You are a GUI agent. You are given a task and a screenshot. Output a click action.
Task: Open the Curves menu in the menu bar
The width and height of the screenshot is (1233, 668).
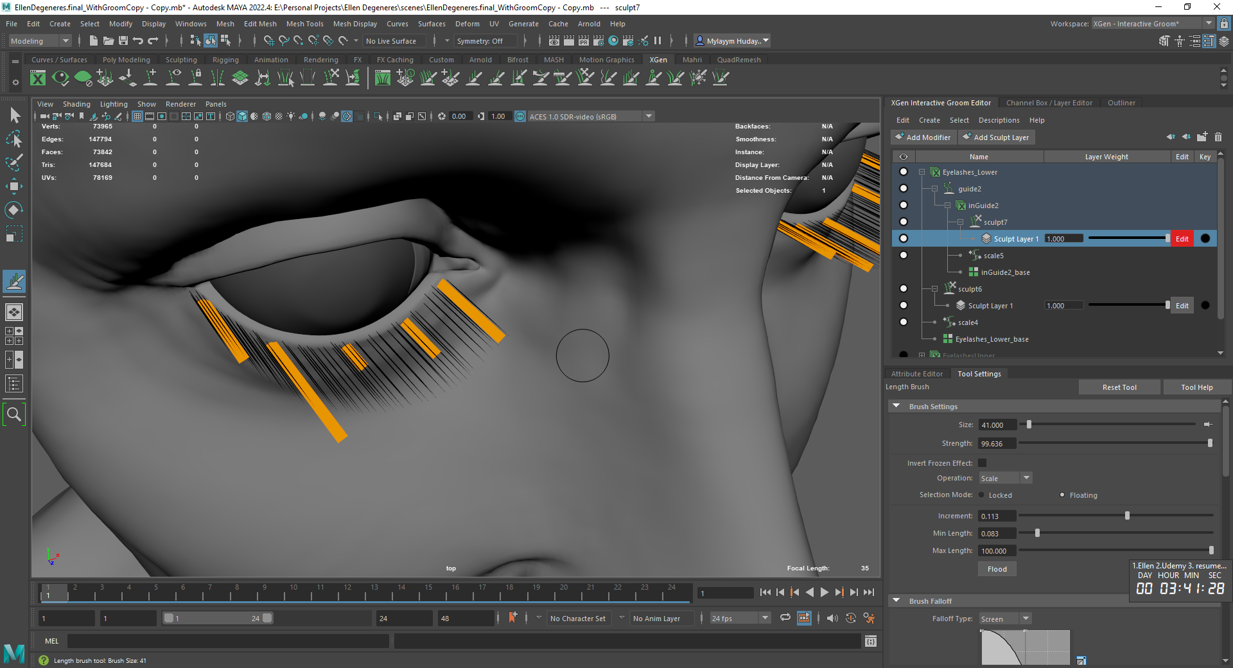[x=397, y=24]
